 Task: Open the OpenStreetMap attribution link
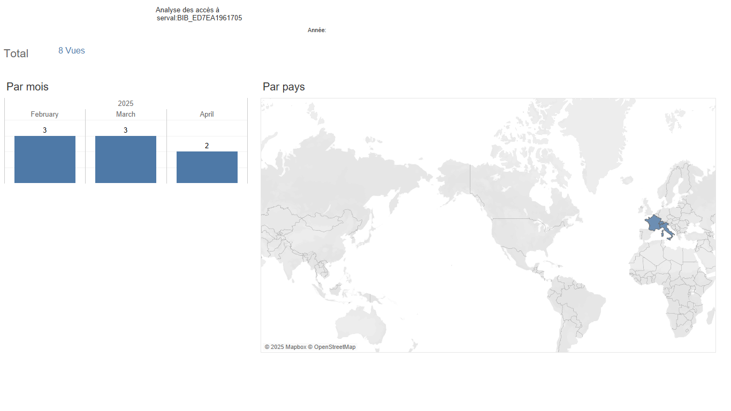click(x=332, y=347)
